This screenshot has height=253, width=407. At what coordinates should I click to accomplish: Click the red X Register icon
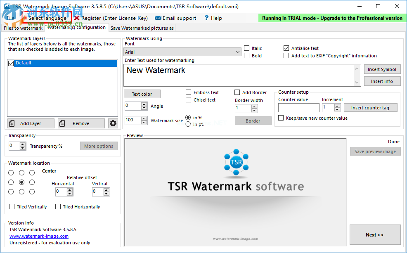point(76,18)
